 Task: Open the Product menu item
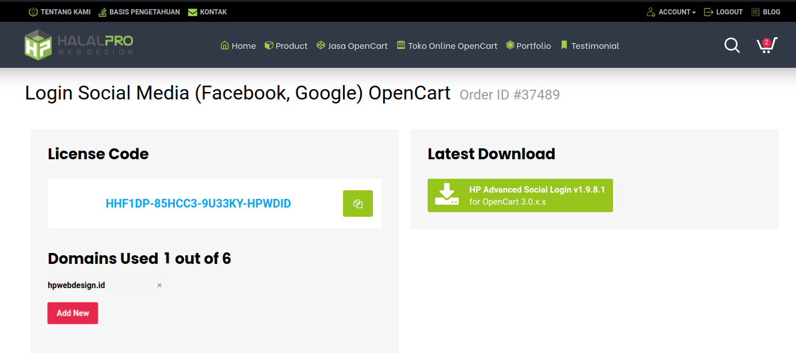286,45
